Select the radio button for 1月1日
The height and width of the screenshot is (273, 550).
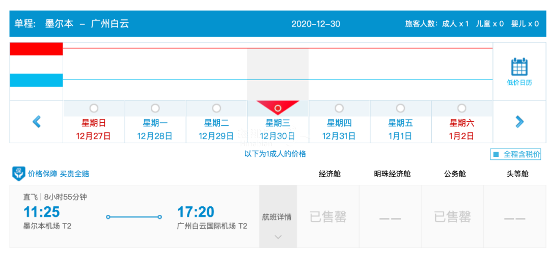pos(400,108)
